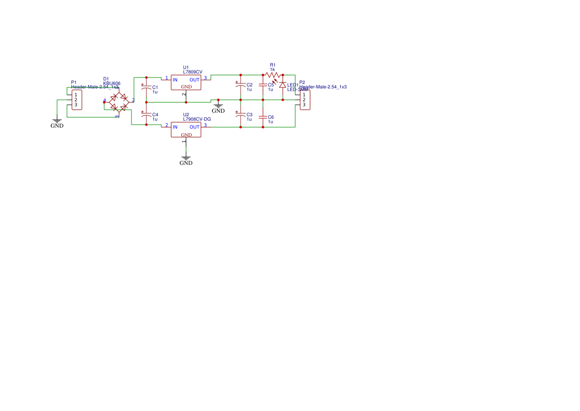Click the "IN" pin label of U2

tap(175, 127)
